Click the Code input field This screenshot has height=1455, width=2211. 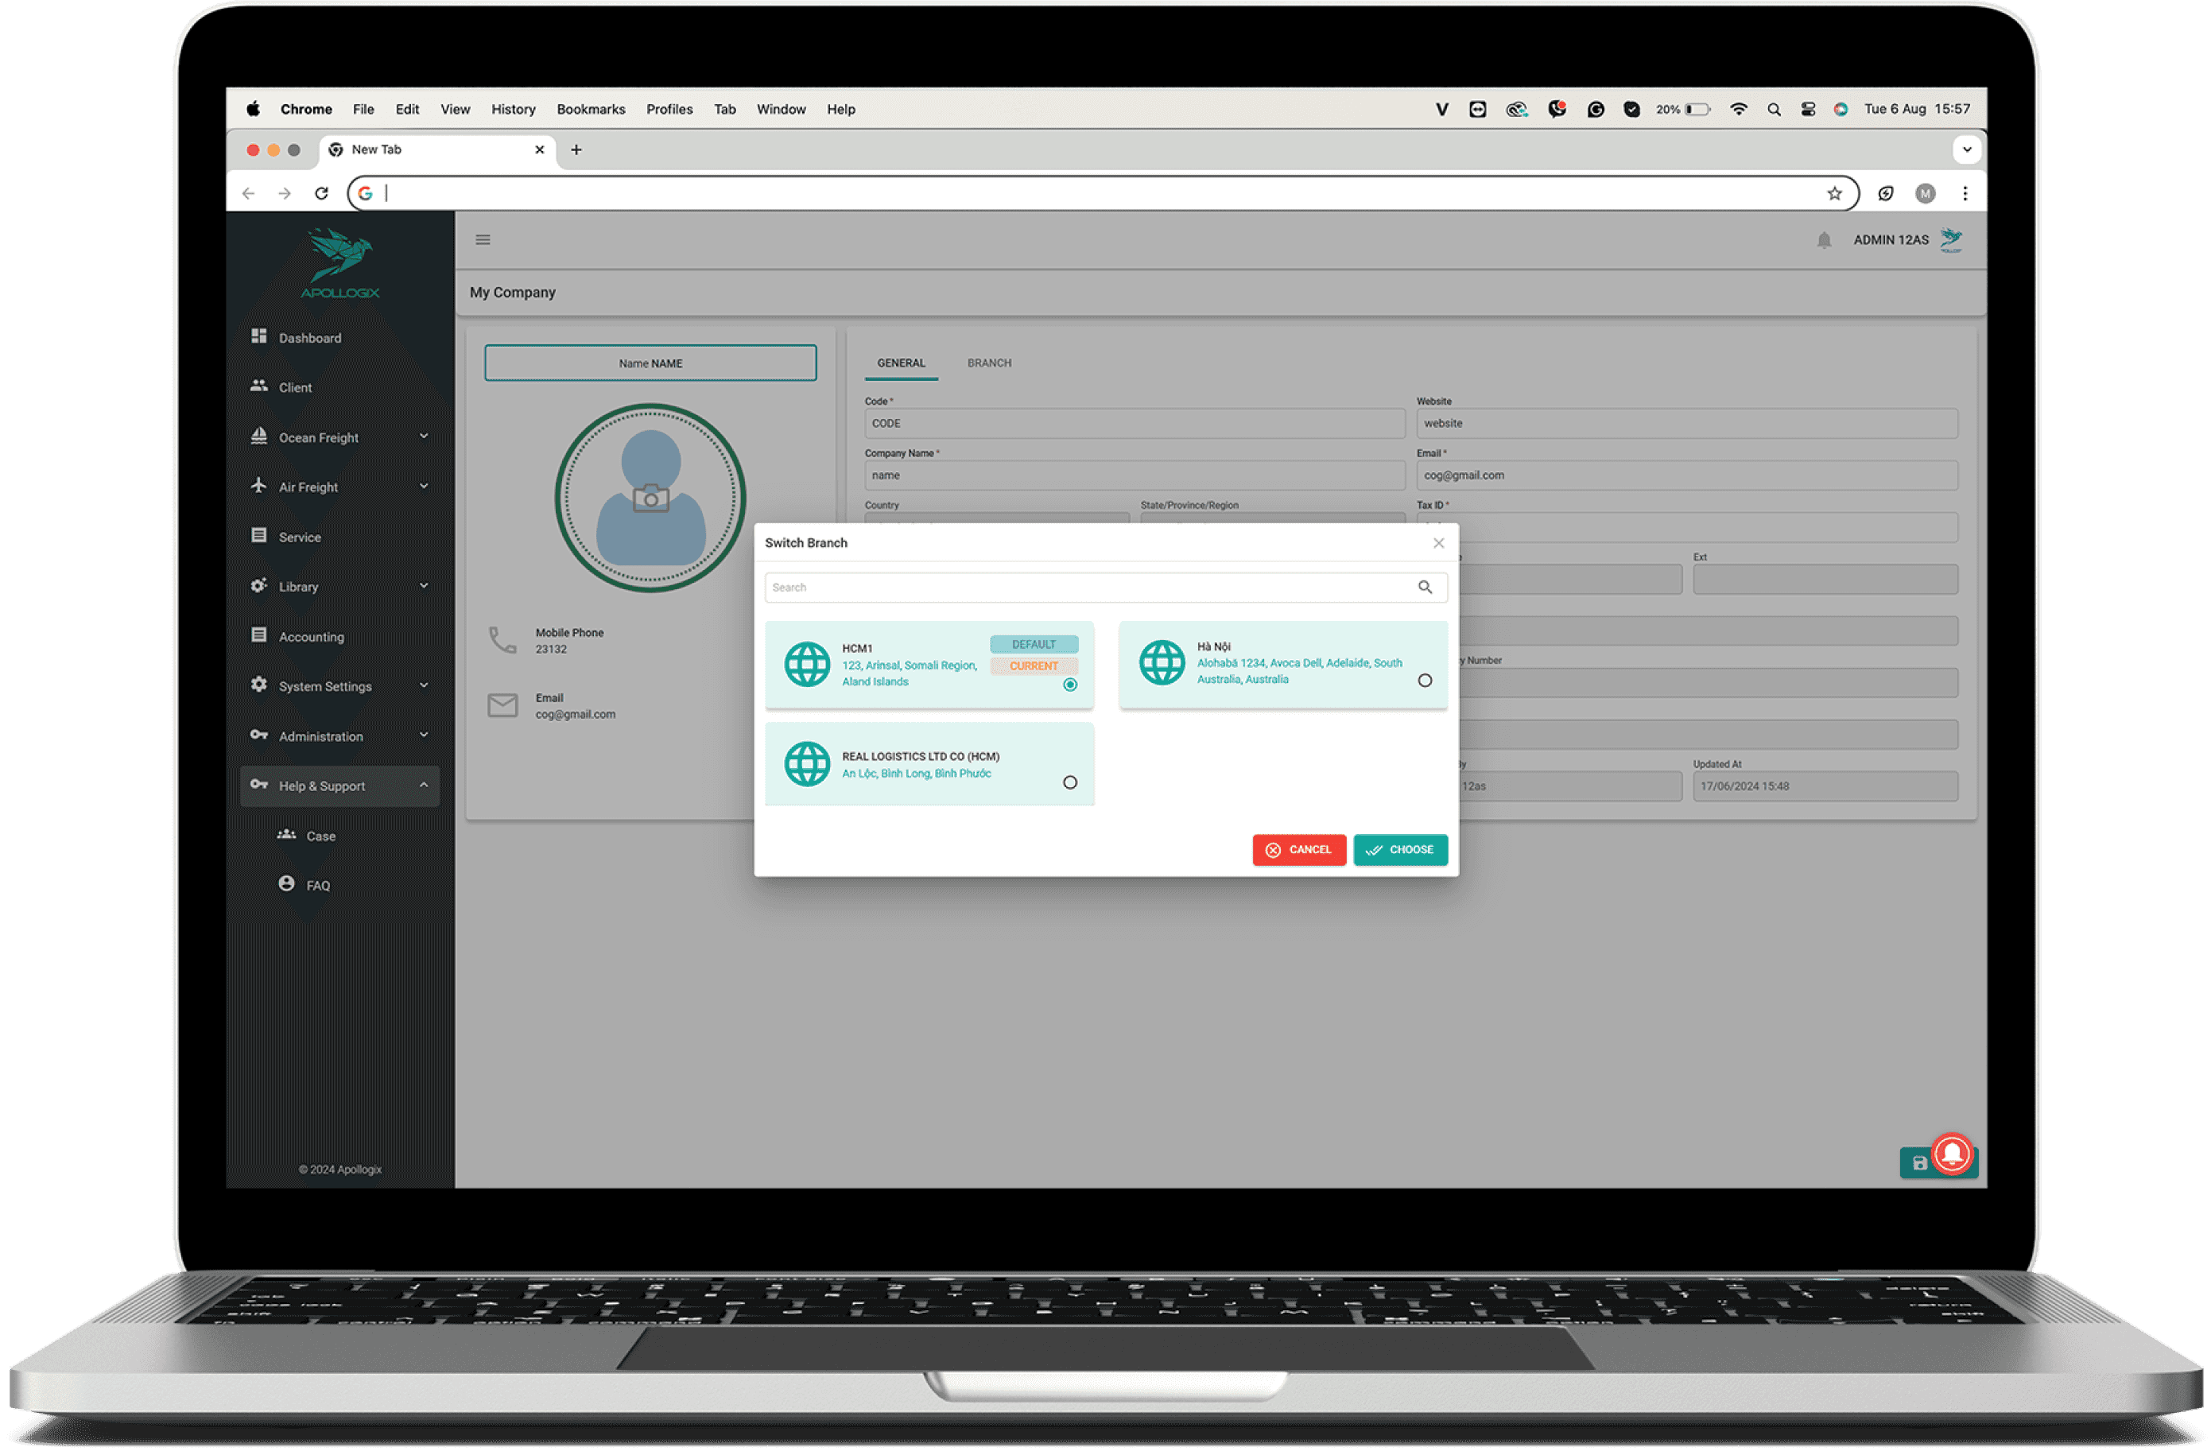(1135, 424)
